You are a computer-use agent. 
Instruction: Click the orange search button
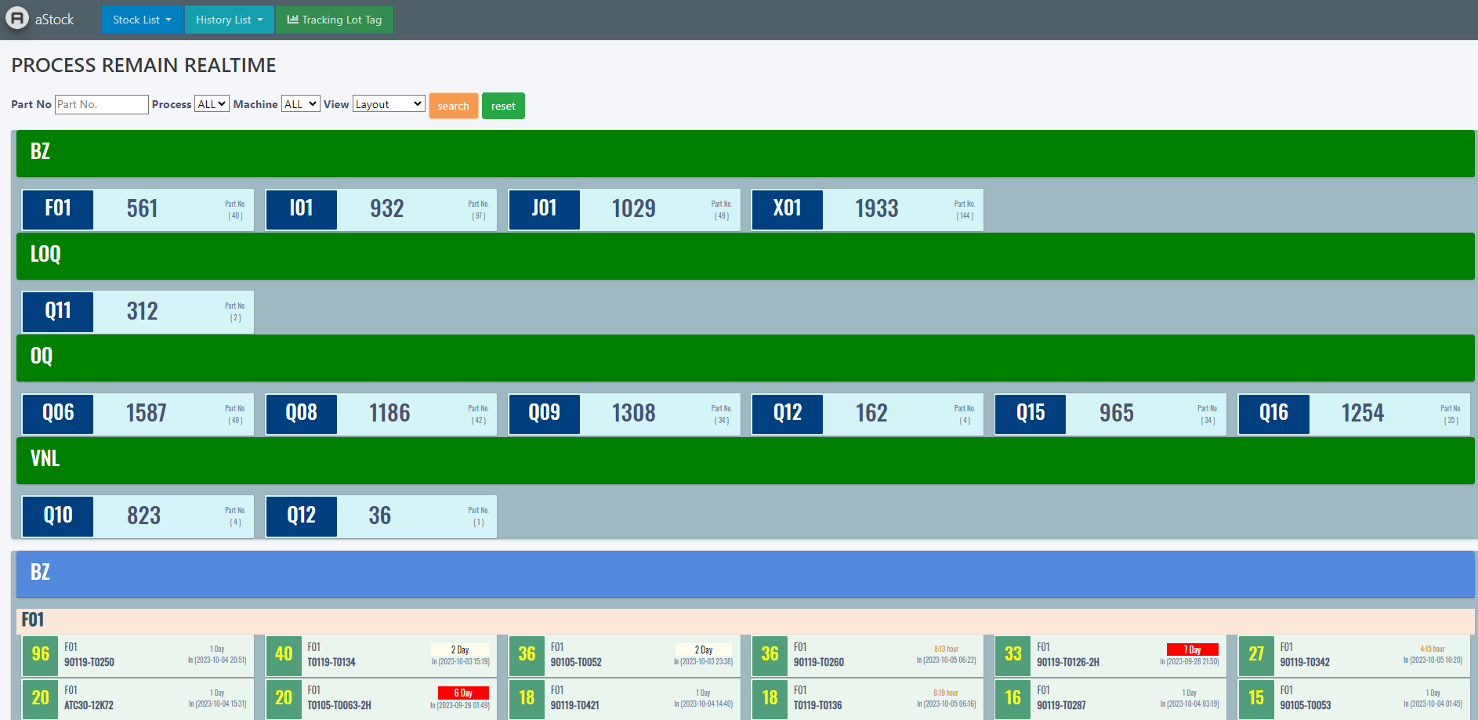(x=453, y=106)
